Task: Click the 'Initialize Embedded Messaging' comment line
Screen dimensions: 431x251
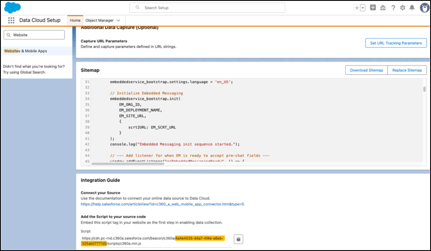Action: [146, 93]
